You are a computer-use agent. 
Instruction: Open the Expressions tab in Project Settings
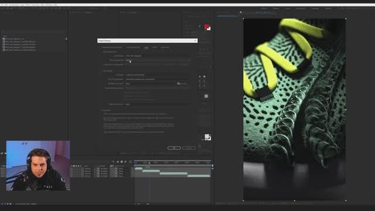click(x=165, y=47)
